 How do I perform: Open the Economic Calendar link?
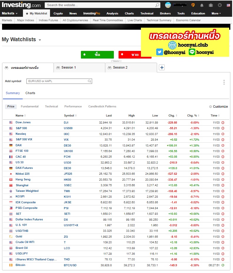(x=188, y=20)
